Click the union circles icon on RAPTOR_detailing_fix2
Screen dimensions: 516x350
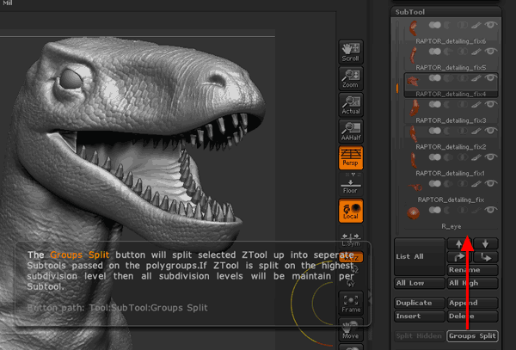434,131
